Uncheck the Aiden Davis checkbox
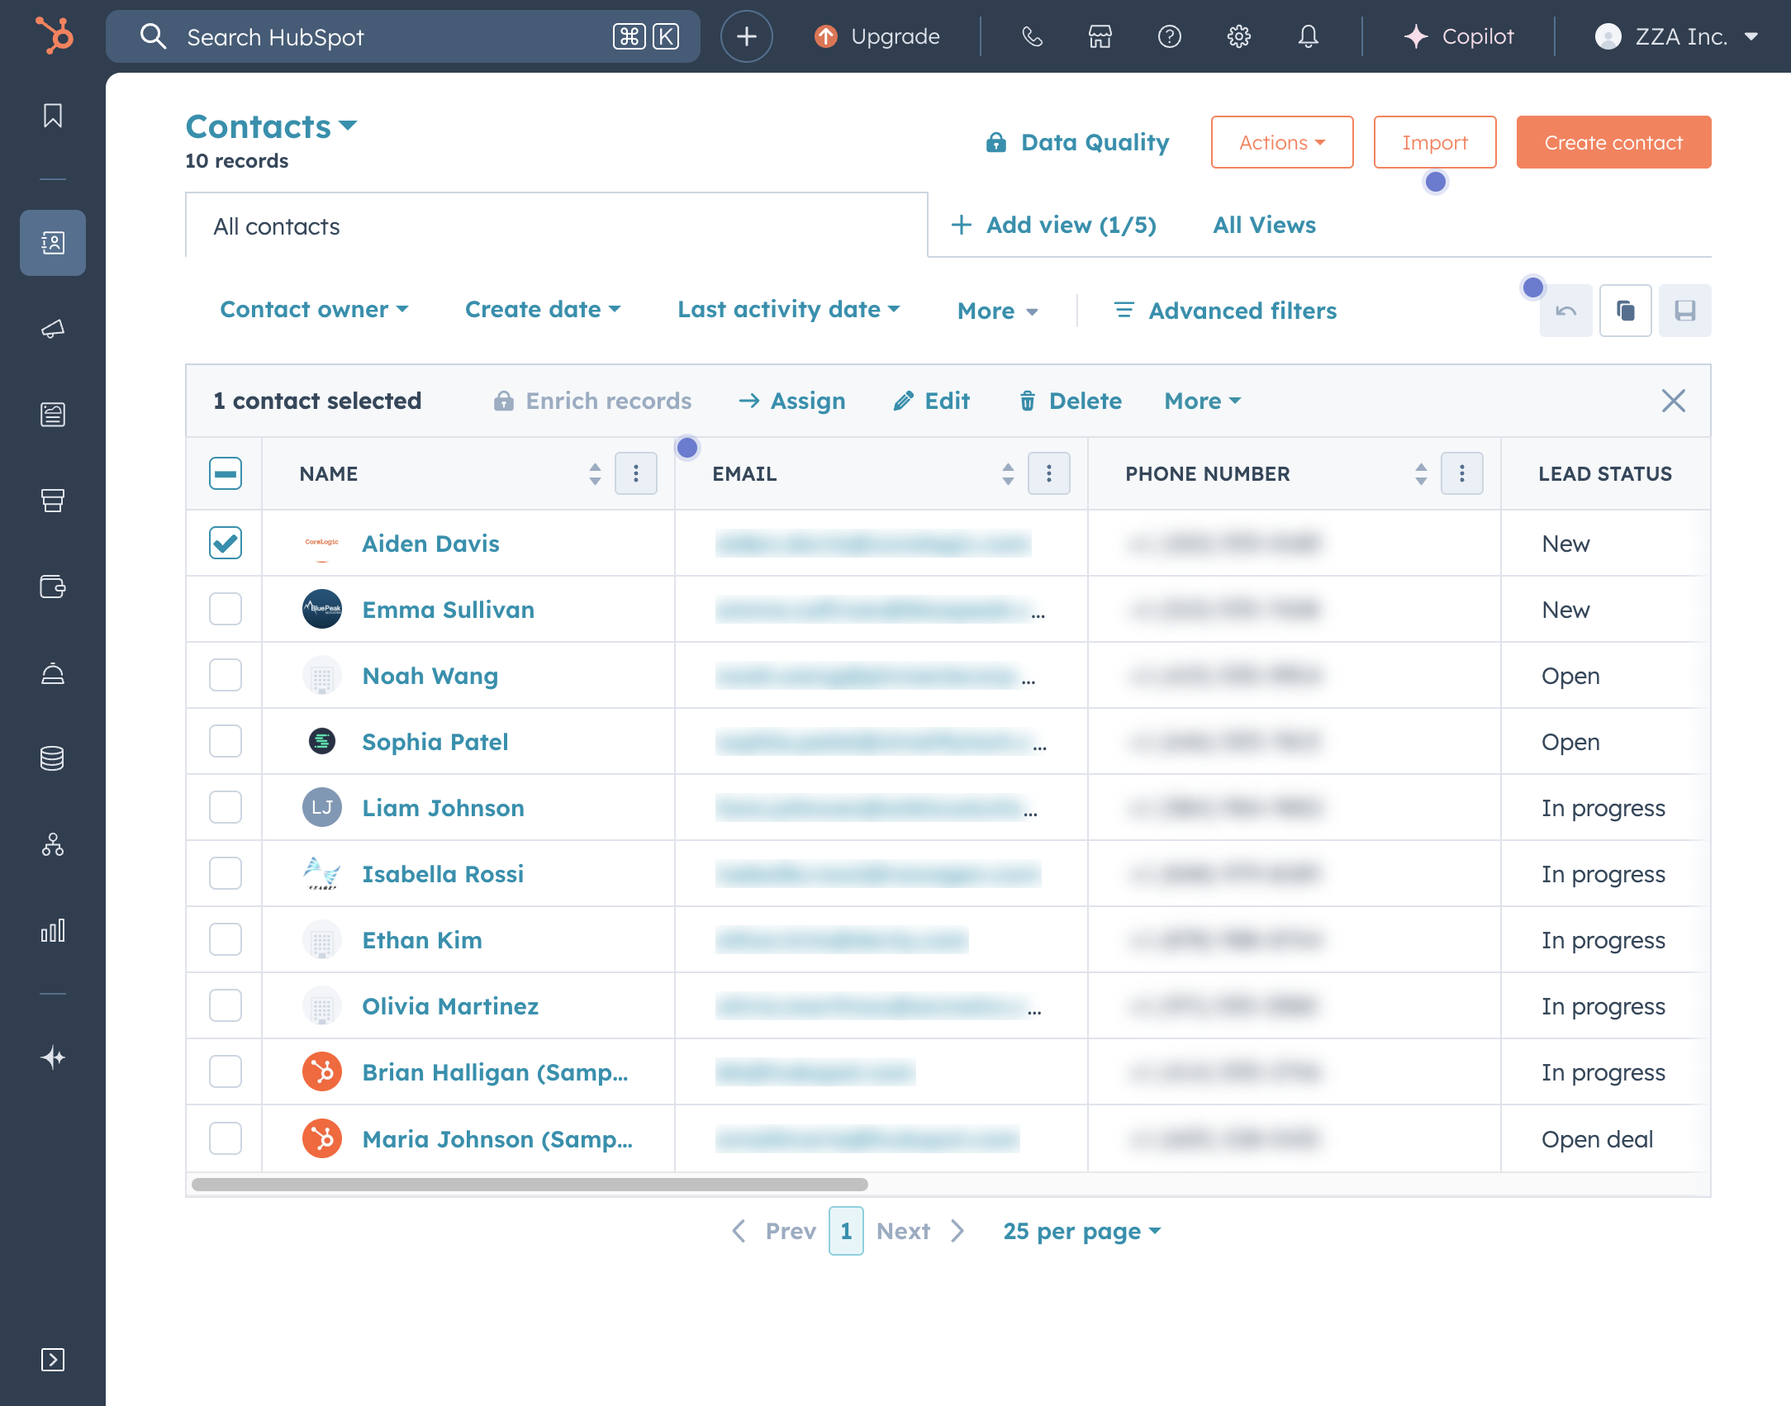1791x1406 pixels. pyautogui.click(x=226, y=543)
